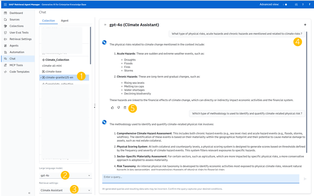The height and width of the screenshot is (196, 314).
Task: Start a new chat with plus icon
Action: [x=305, y=25]
